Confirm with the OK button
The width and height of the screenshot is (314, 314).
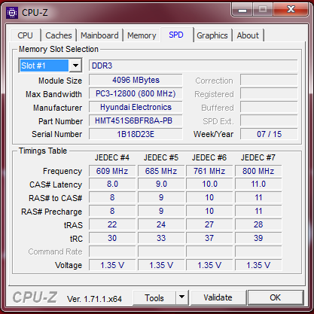click(276, 297)
